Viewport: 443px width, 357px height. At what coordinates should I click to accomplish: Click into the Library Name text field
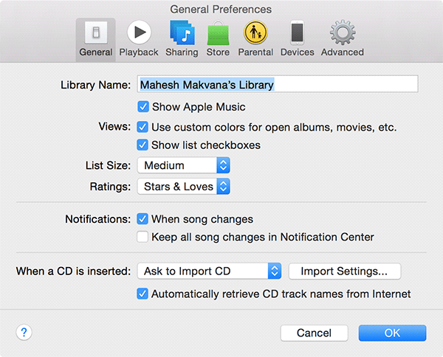(x=278, y=84)
